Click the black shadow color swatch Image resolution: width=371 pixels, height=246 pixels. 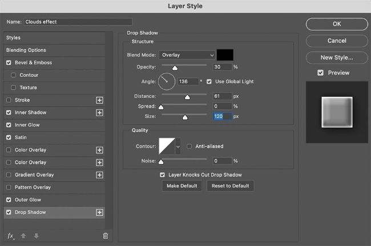[225, 55]
